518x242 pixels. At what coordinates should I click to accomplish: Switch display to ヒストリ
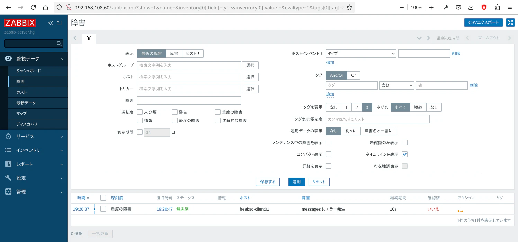click(193, 54)
